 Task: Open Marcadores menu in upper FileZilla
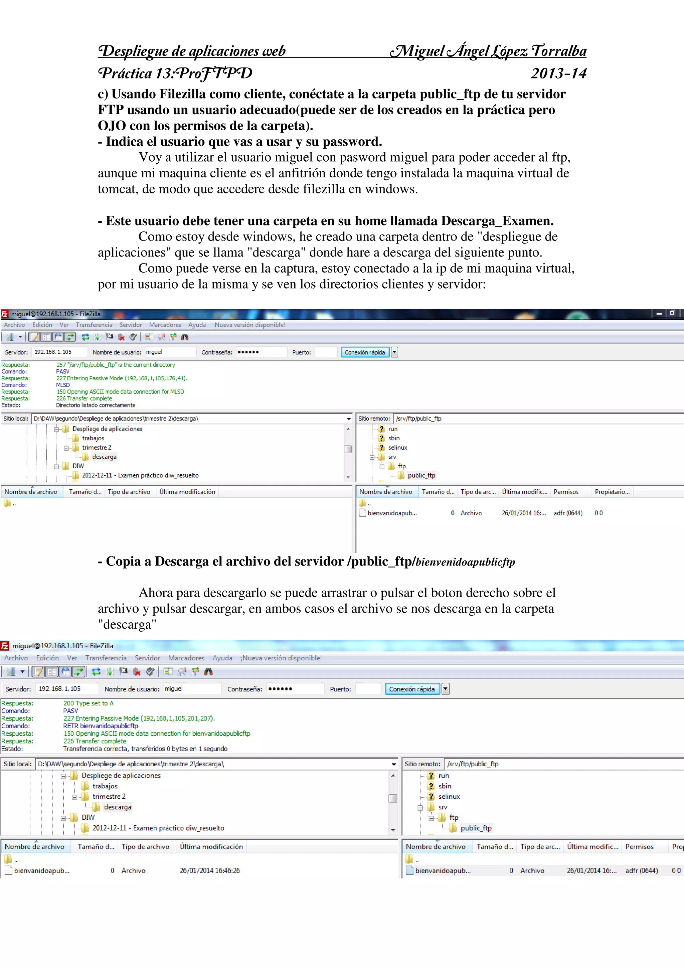click(165, 325)
